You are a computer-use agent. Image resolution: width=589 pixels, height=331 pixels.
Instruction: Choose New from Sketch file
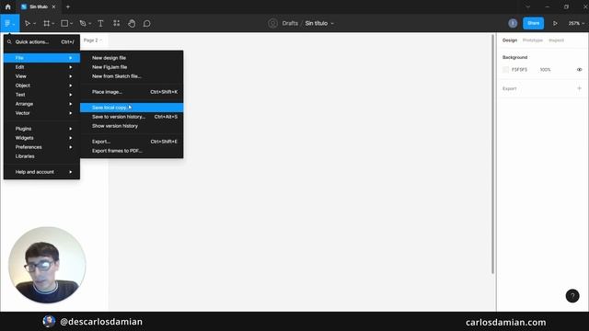[132, 76]
